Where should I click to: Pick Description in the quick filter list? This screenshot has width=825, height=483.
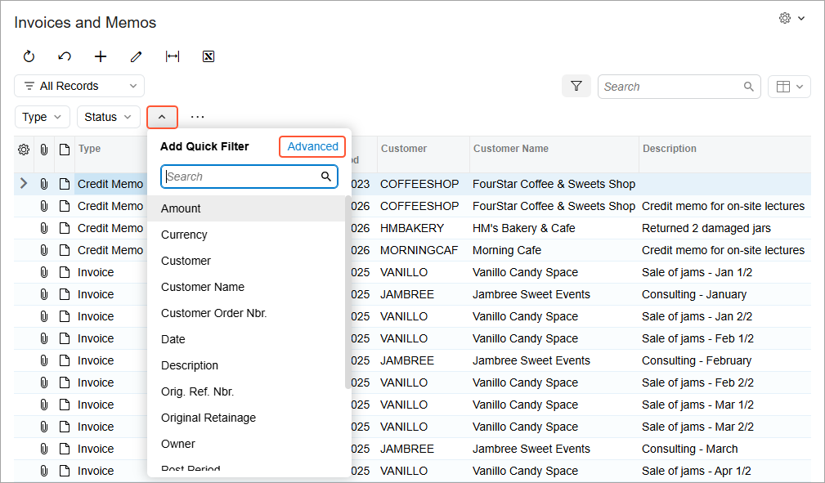click(190, 365)
